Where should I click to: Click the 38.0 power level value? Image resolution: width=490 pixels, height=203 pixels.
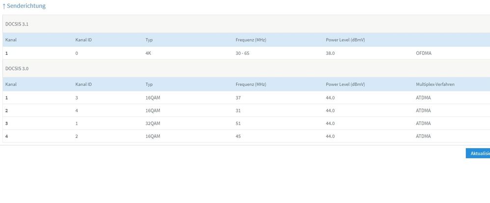click(330, 53)
